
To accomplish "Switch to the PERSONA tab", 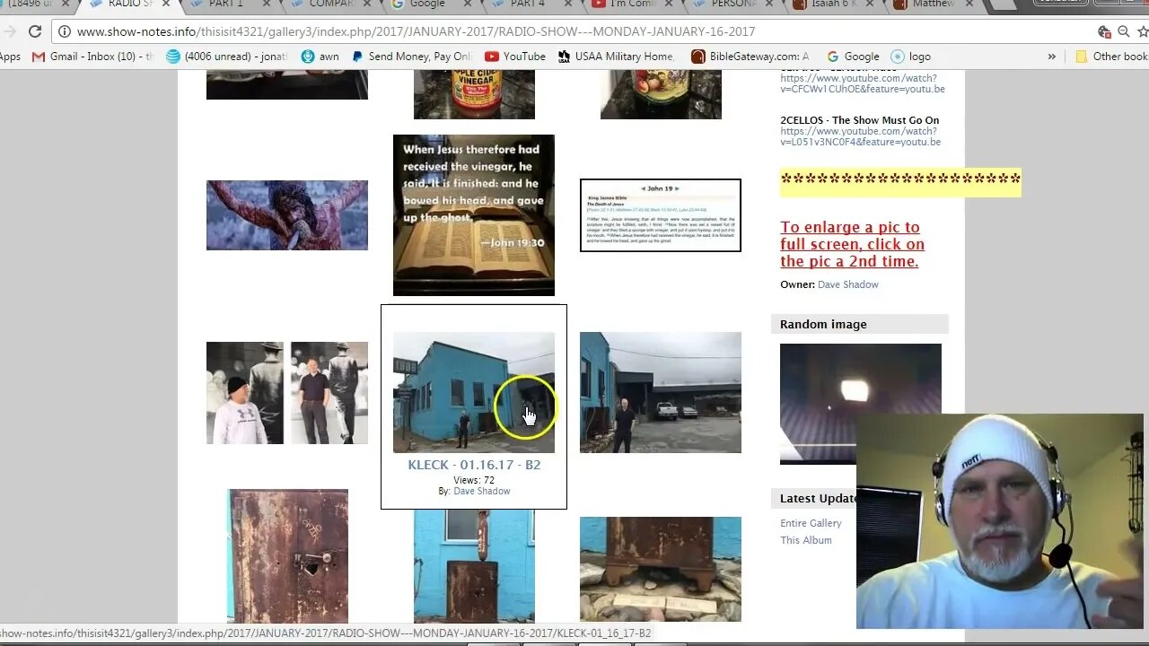I will (732, 4).
